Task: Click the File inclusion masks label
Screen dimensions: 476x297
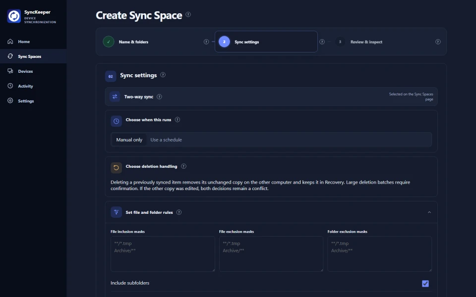Action: pos(127,232)
